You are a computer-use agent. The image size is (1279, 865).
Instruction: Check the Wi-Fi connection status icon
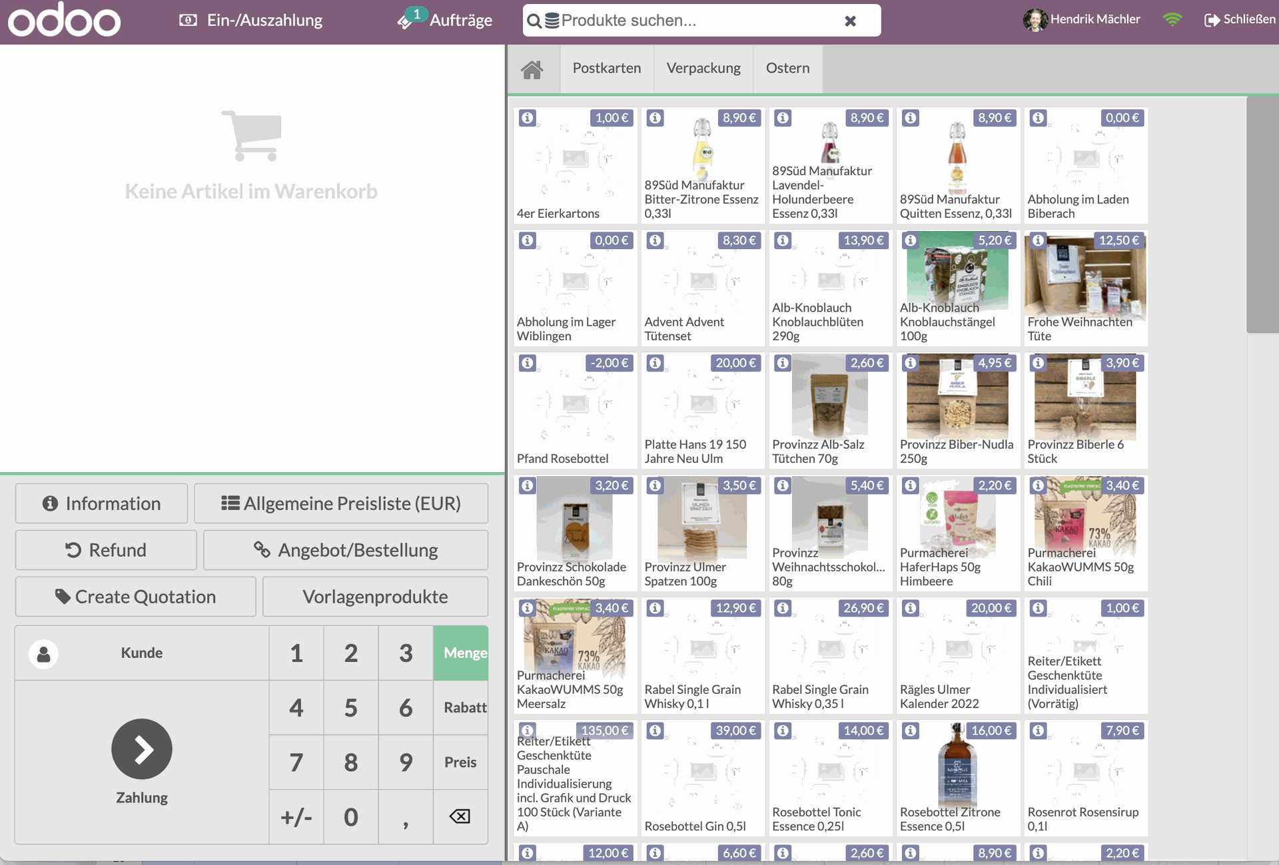[1172, 19]
